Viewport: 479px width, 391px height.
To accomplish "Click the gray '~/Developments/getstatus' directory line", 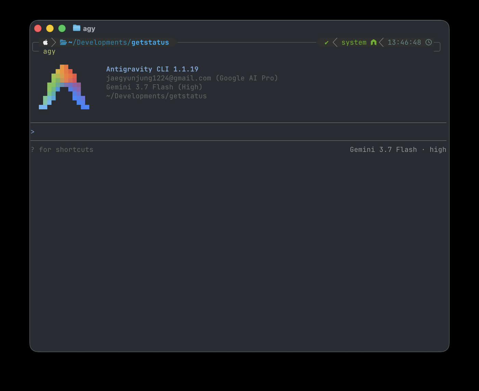I will pyautogui.click(x=156, y=96).
